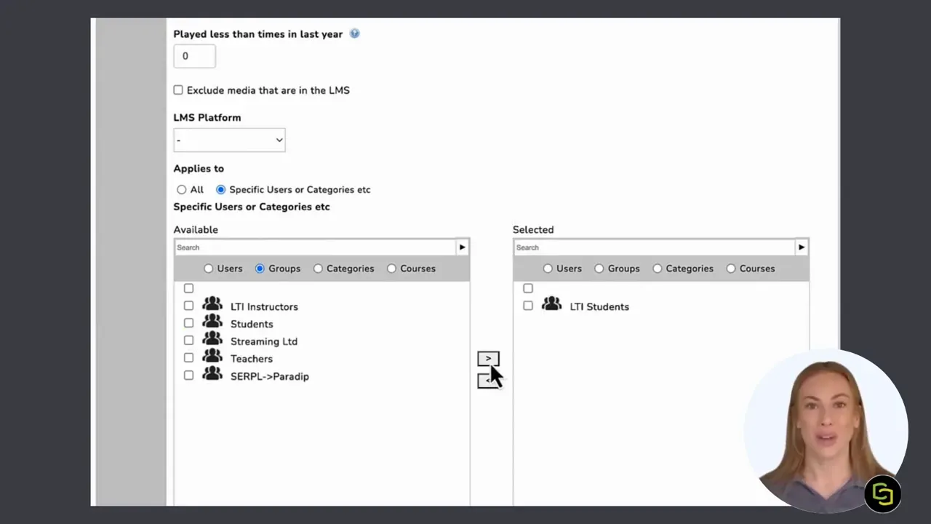The height and width of the screenshot is (524, 931).
Task: Toggle the select-all checkbox in Selected list
Action: (x=528, y=288)
